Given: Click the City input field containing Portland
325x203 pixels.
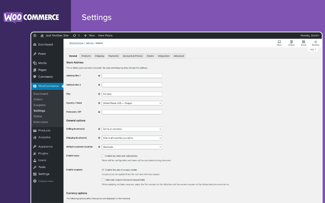Looking at the screenshot, I should click(x=132, y=94).
